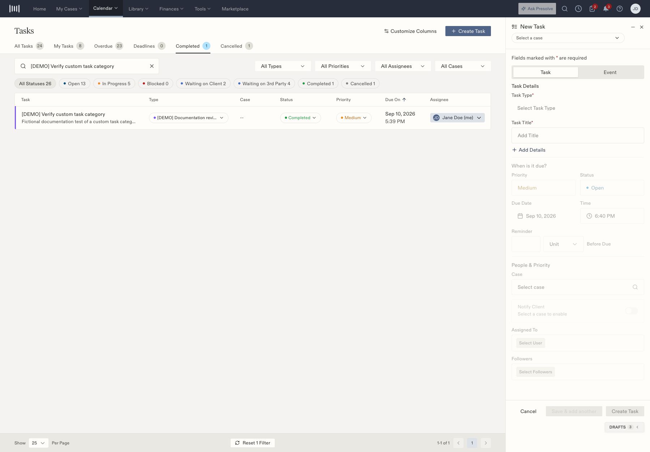Click the Presolve logo icon
Screen dimensions: 650x452
click(14, 9)
